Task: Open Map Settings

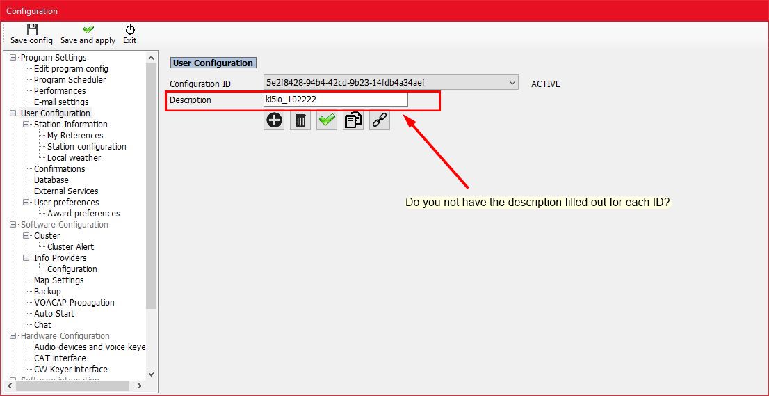Action: [x=59, y=280]
